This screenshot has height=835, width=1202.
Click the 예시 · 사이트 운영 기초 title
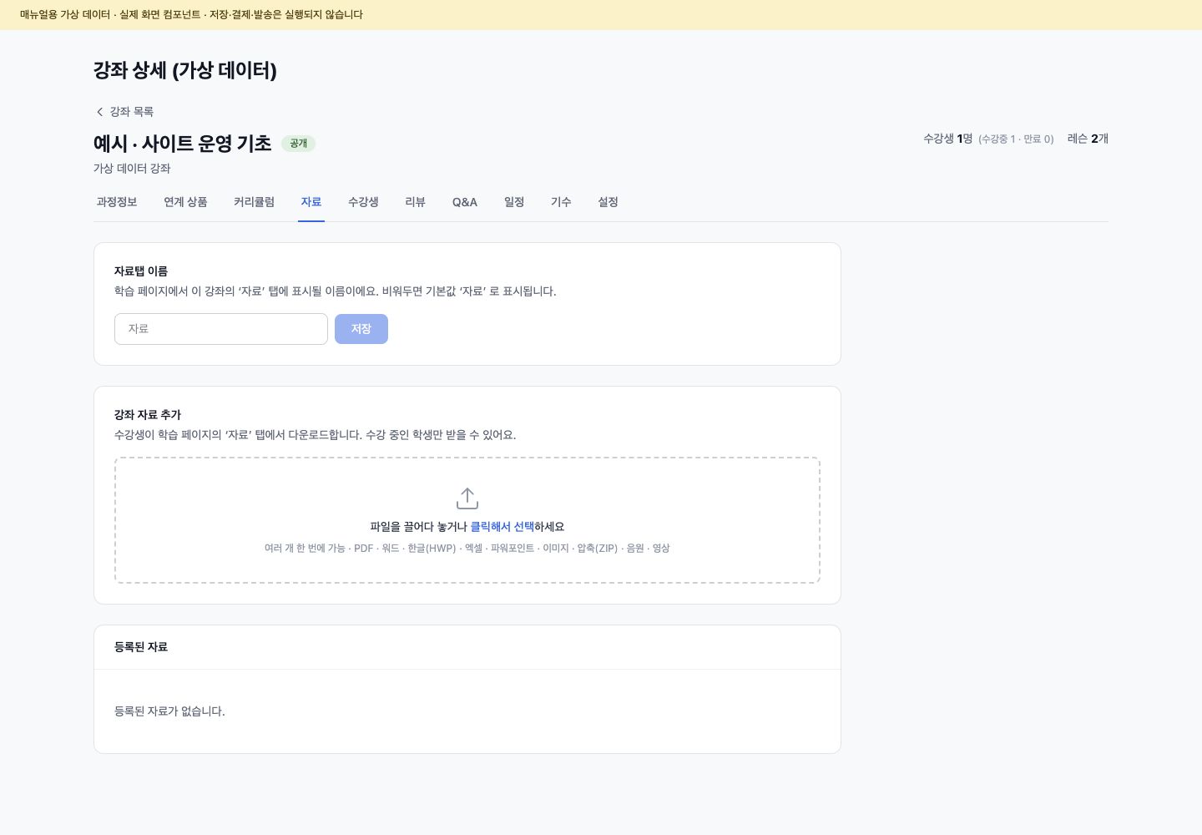(183, 144)
